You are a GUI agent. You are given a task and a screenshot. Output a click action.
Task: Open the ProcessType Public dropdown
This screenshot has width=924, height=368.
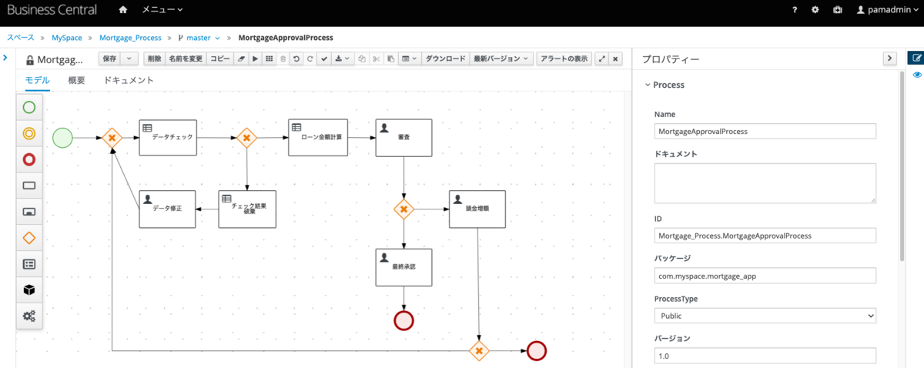tap(765, 316)
